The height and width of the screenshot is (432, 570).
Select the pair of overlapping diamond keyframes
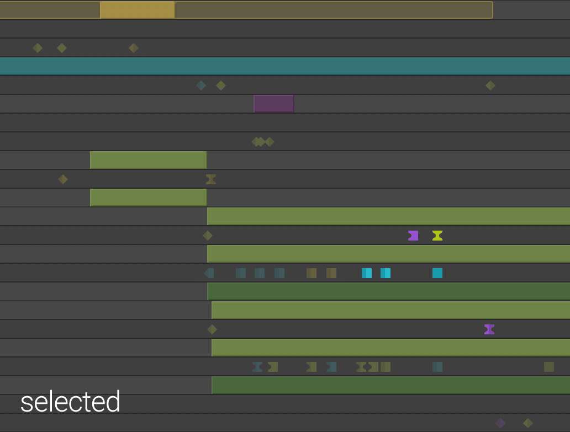tap(258, 142)
